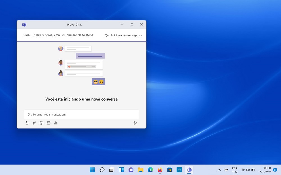Open taskbar Search
The height and width of the screenshot is (175, 281).
pyautogui.click(x=102, y=170)
